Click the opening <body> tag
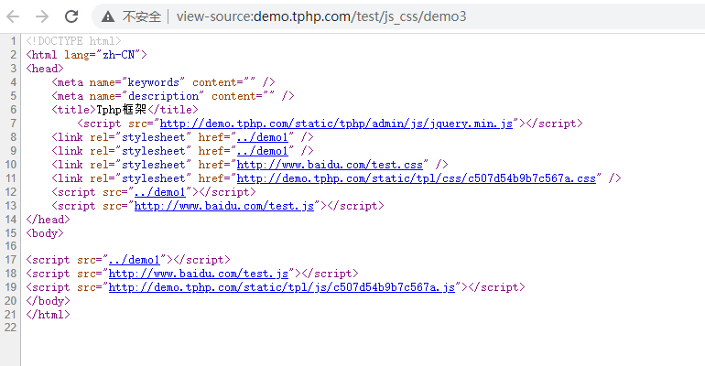Image resolution: width=705 pixels, height=366 pixels. (x=45, y=233)
